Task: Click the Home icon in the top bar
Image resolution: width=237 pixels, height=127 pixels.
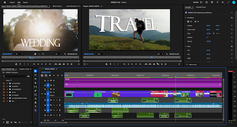Action: click(5, 2)
